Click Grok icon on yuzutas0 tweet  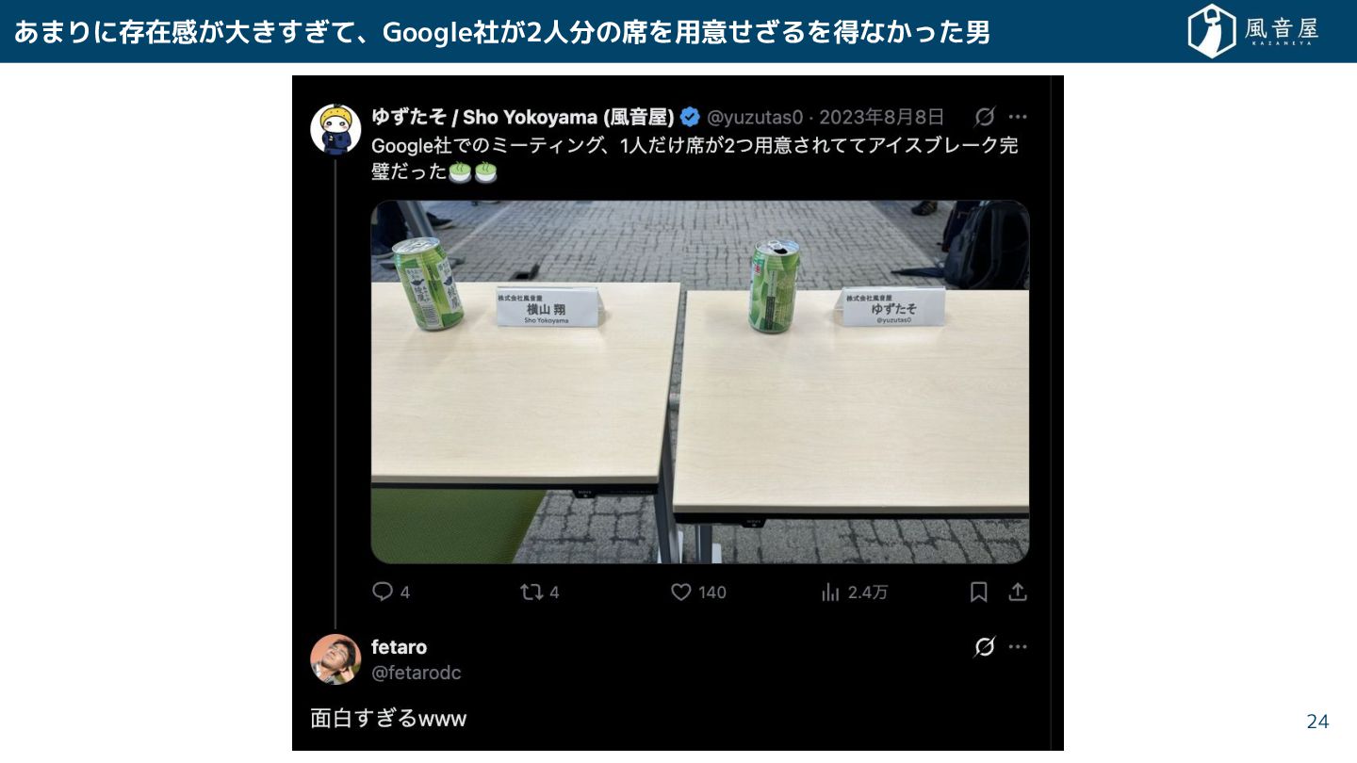pyautogui.click(x=985, y=117)
